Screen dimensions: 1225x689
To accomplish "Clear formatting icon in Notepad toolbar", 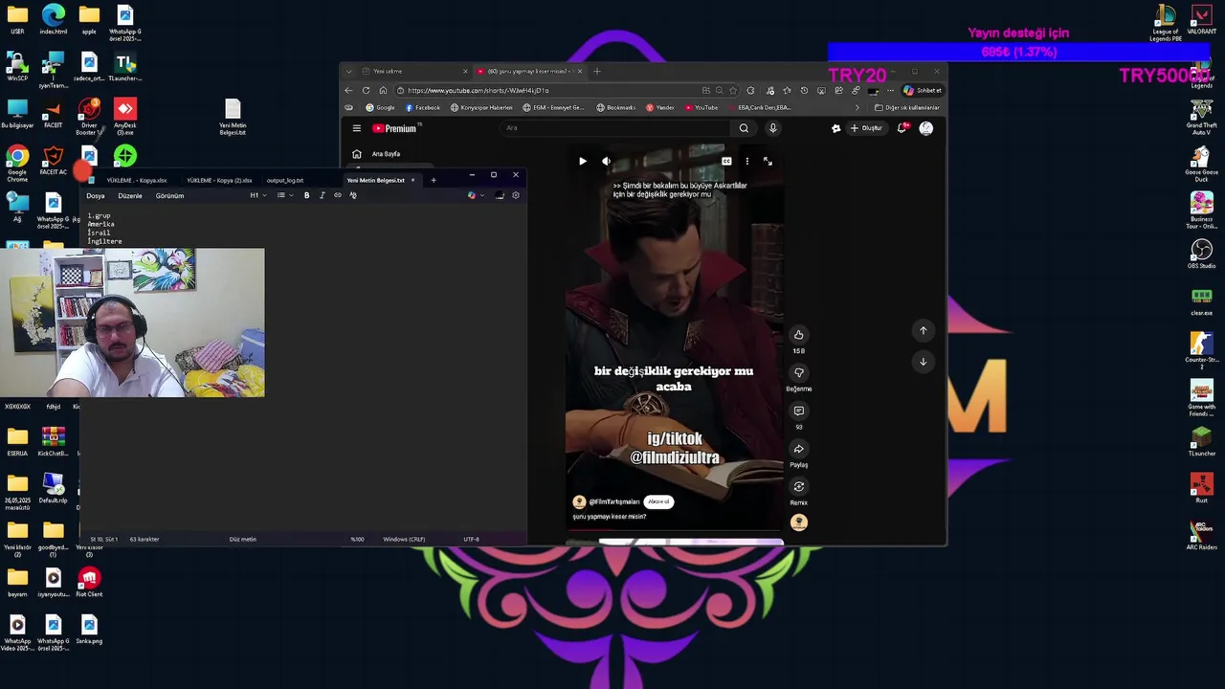I will tap(353, 196).
